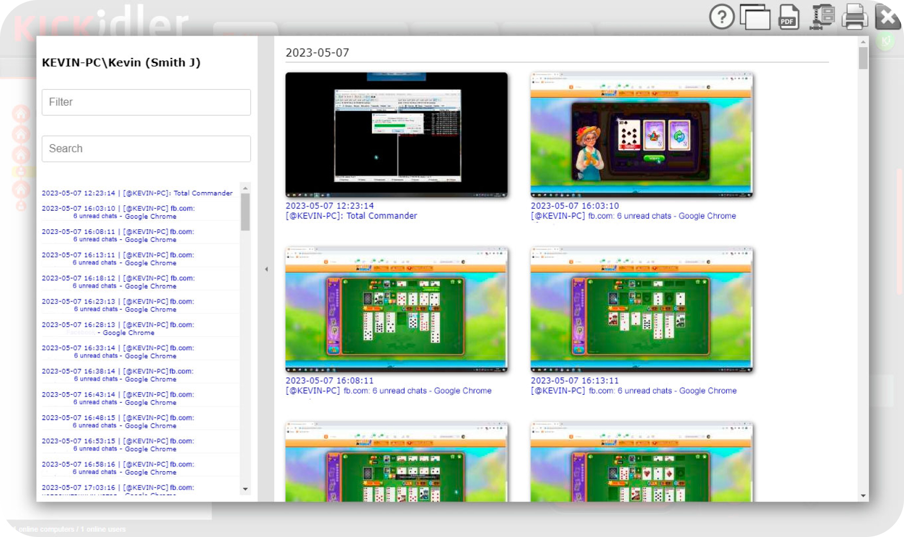Click caption link 2023-05-07 16:08:11 fb.com

point(388,386)
